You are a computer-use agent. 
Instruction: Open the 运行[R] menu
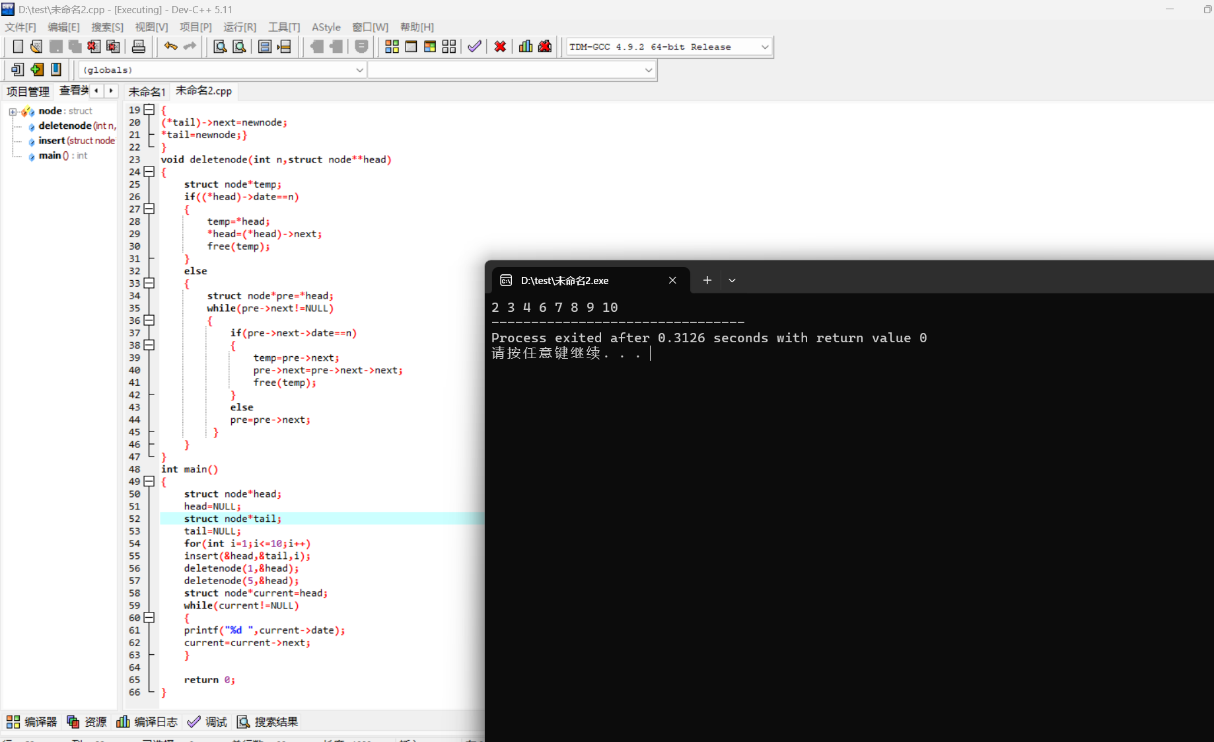(x=240, y=27)
